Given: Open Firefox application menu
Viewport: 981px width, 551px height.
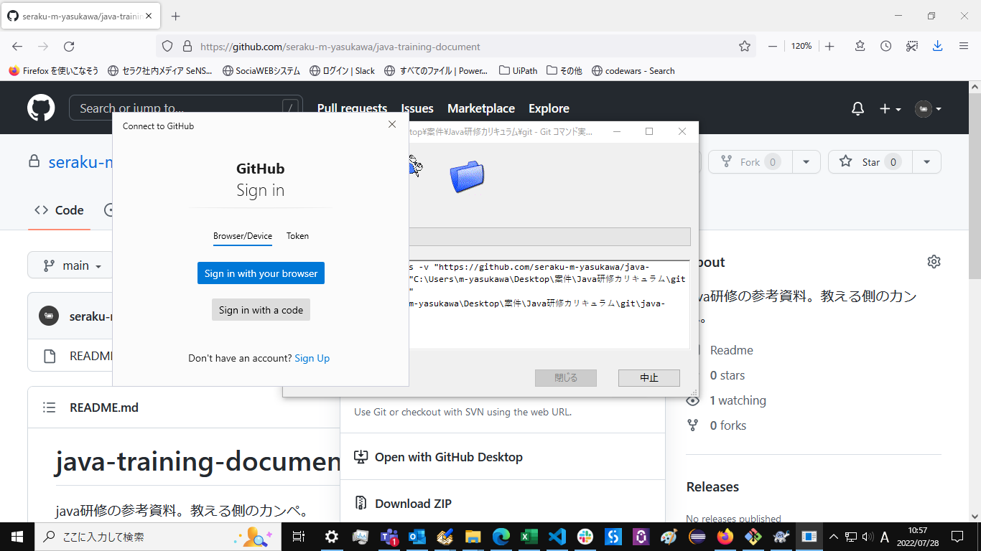Looking at the screenshot, I should [x=964, y=46].
